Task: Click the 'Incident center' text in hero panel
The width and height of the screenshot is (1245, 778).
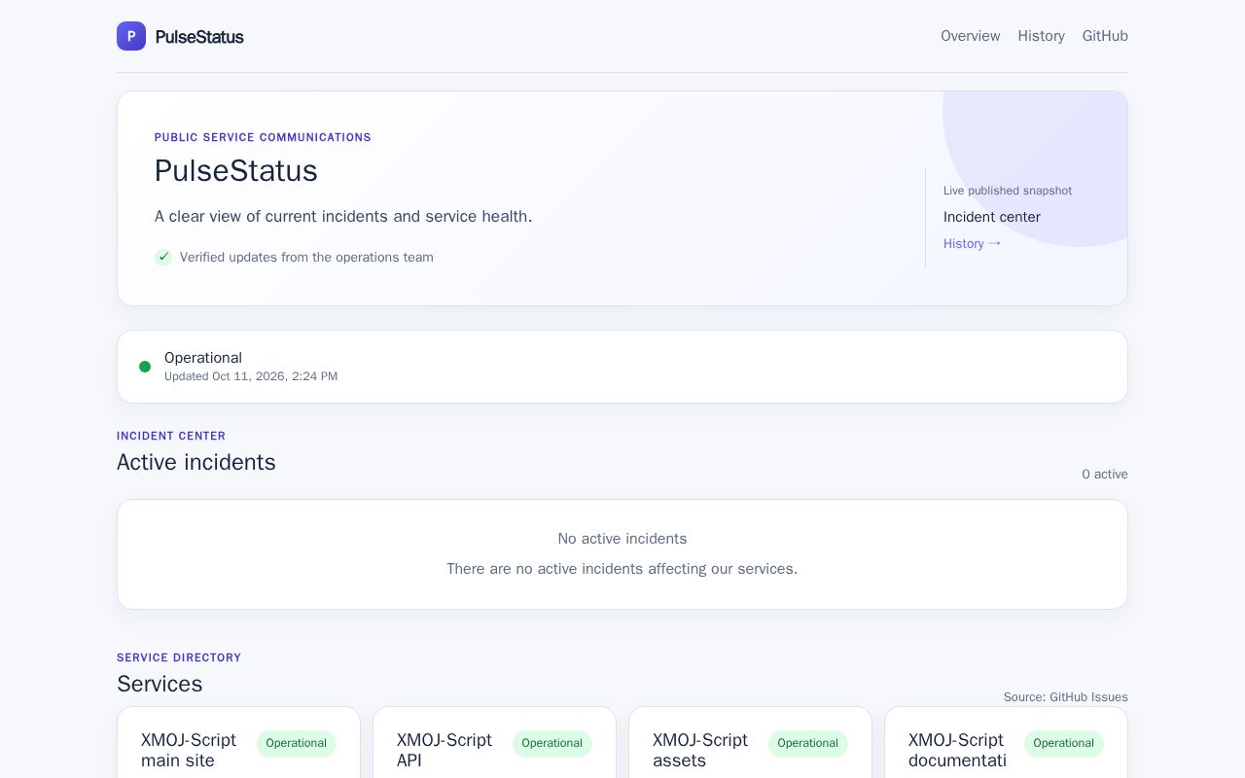Action: click(x=992, y=217)
